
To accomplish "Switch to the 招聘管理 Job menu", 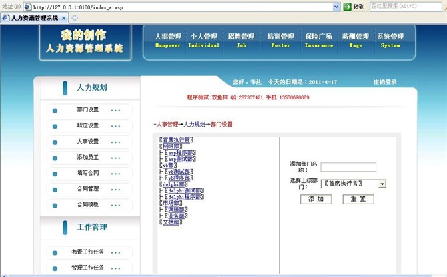I will point(241,41).
